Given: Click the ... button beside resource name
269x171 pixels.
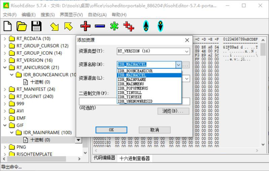Looking at the screenshot, I should 186,65.
